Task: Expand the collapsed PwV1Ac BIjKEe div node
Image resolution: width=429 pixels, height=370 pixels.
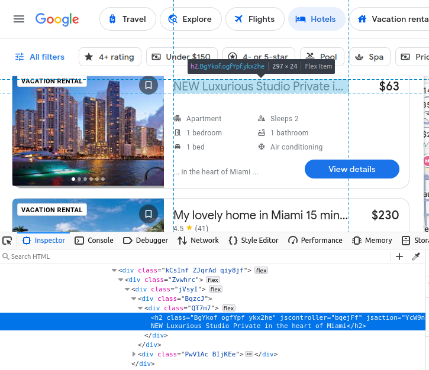Action: pos(134,354)
